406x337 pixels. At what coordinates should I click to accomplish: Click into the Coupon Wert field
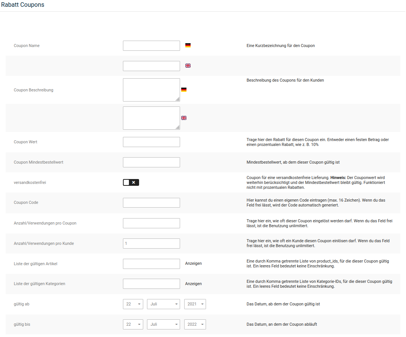[x=151, y=142]
